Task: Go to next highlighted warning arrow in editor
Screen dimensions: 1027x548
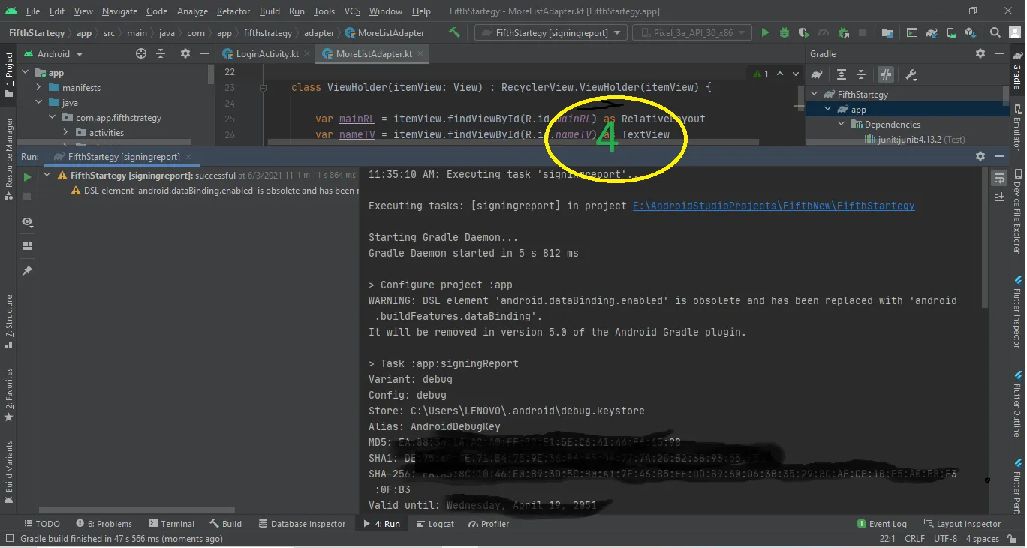Action: point(795,74)
